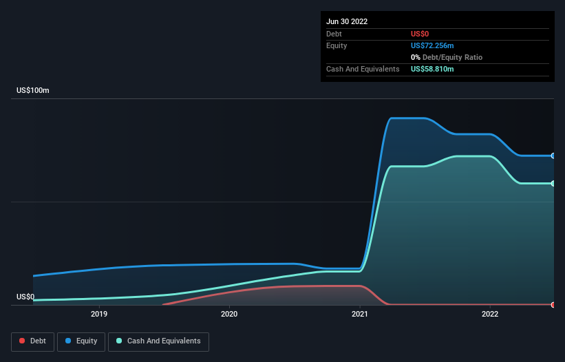Click the 2022 x-axis label
This screenshot has width=565, height=362.
pos(490,314)
